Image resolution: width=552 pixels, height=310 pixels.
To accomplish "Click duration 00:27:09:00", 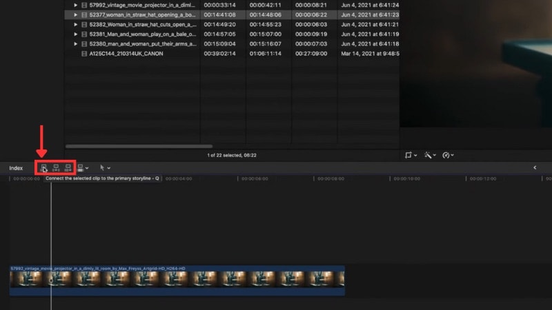I will [311, 54].
